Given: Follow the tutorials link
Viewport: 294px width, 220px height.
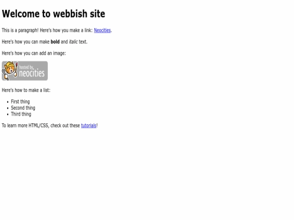Looking at the screenshot, I should pyautogui.click(x=89, y=125).
